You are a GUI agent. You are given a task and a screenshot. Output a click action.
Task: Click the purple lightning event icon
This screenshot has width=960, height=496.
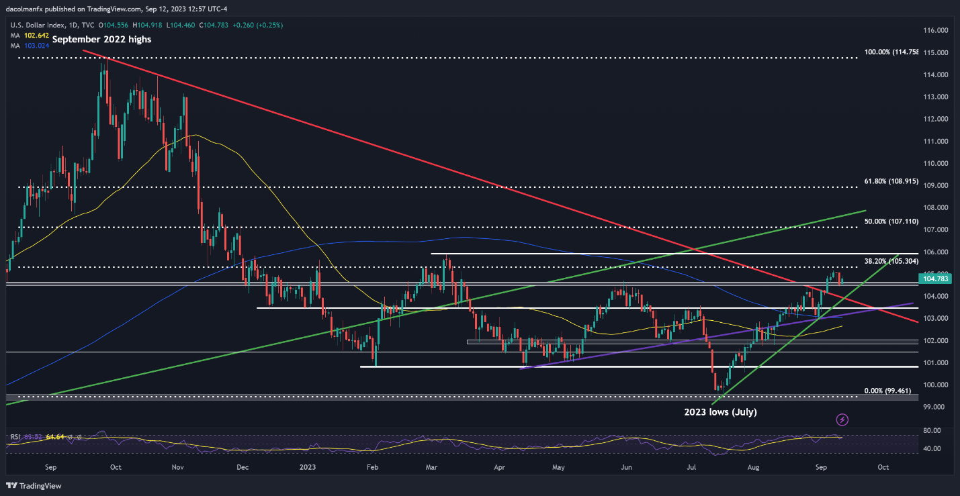(x=842, y=419)
